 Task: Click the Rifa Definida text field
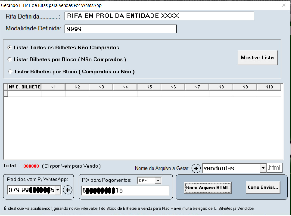coord(159,16)
